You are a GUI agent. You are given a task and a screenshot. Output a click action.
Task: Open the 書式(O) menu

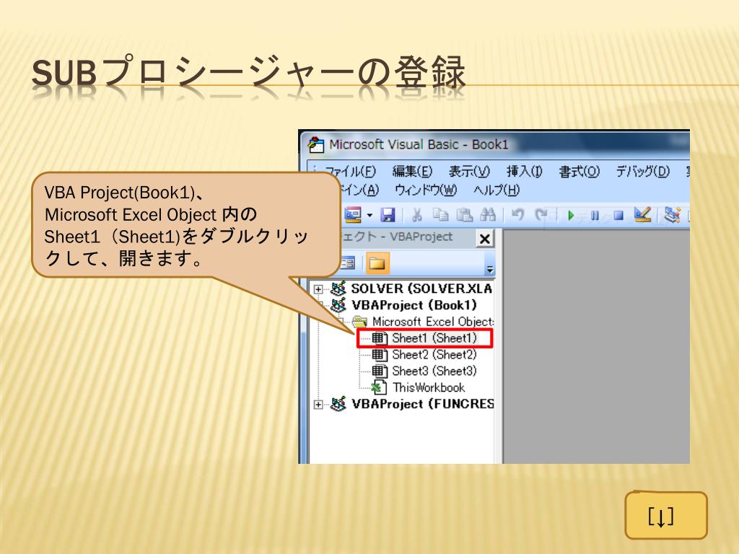pyautogui.click(x=580, y=172)
